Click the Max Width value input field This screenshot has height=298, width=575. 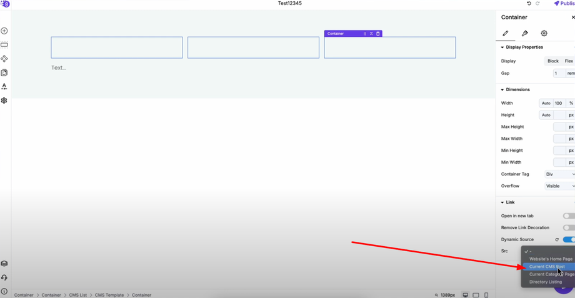point(559,139)
